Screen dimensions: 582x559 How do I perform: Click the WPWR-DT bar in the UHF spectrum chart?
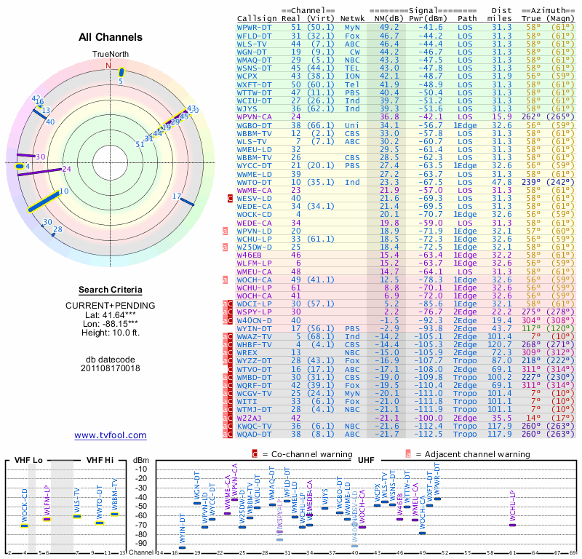click(438, 499)
